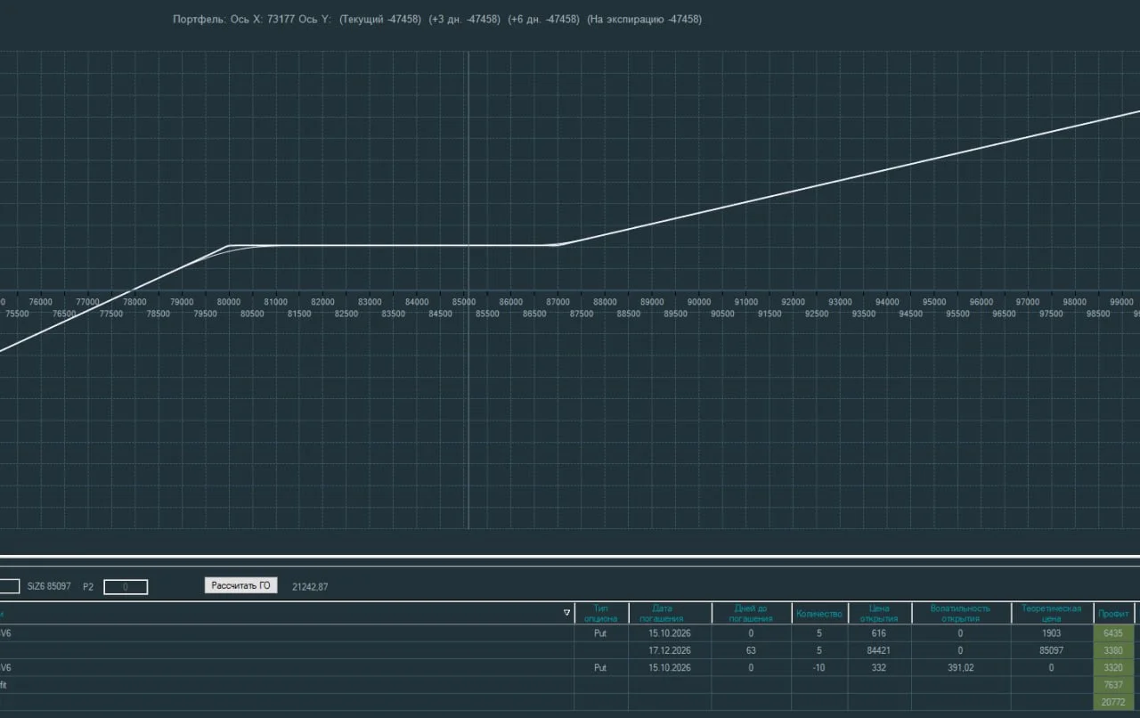The height and width of the screenshot is (718, 1140).
Task: Click the 87000 label on the chart axis
Action: pos(558,302)
